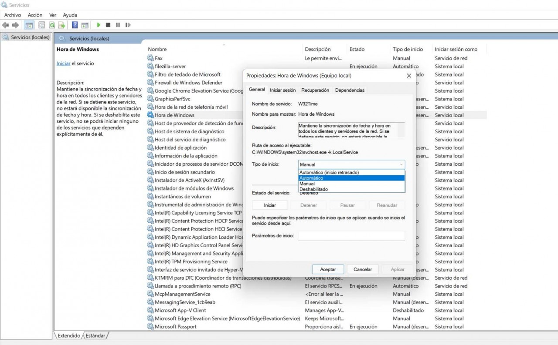This screenshot has width=558, height=345.
Task: Choose Deshabilitado in the startup type list
Action: (351, 189)
